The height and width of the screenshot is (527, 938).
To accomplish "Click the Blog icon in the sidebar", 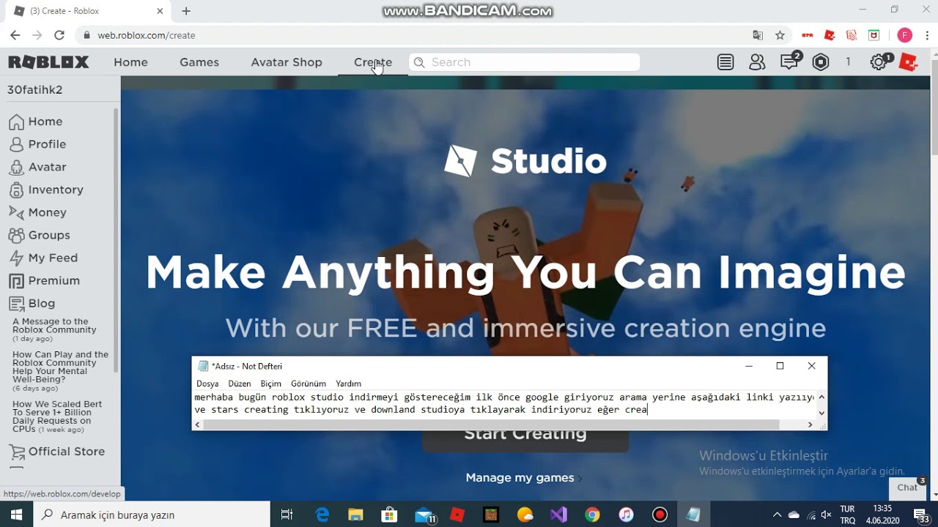I will coord(16,303).
